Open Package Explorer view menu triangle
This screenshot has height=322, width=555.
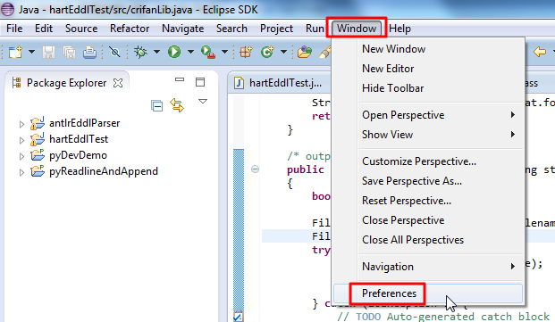pos(203,102)
